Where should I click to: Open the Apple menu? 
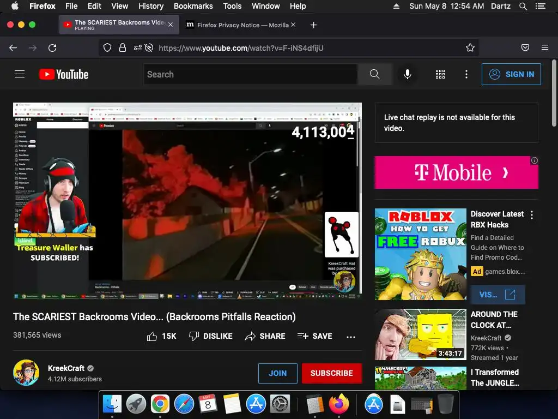pyautogui.click(x=15, y=6)
